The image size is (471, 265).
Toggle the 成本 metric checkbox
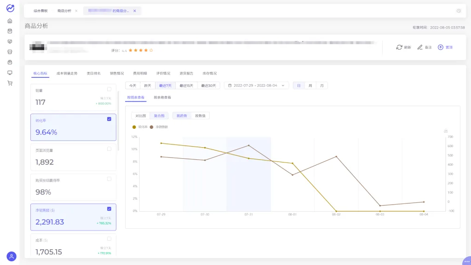[x=109, y=239]
